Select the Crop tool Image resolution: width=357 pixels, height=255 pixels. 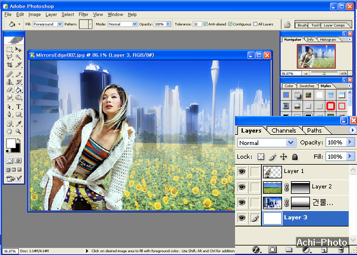click(x=10, y=65)
